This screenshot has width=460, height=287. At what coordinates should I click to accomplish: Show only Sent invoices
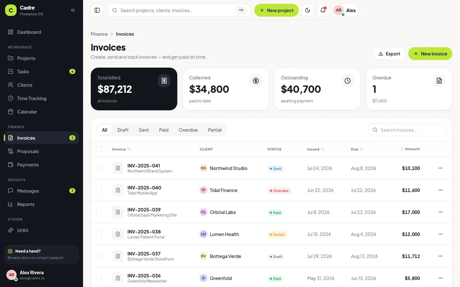coord(144,130)
